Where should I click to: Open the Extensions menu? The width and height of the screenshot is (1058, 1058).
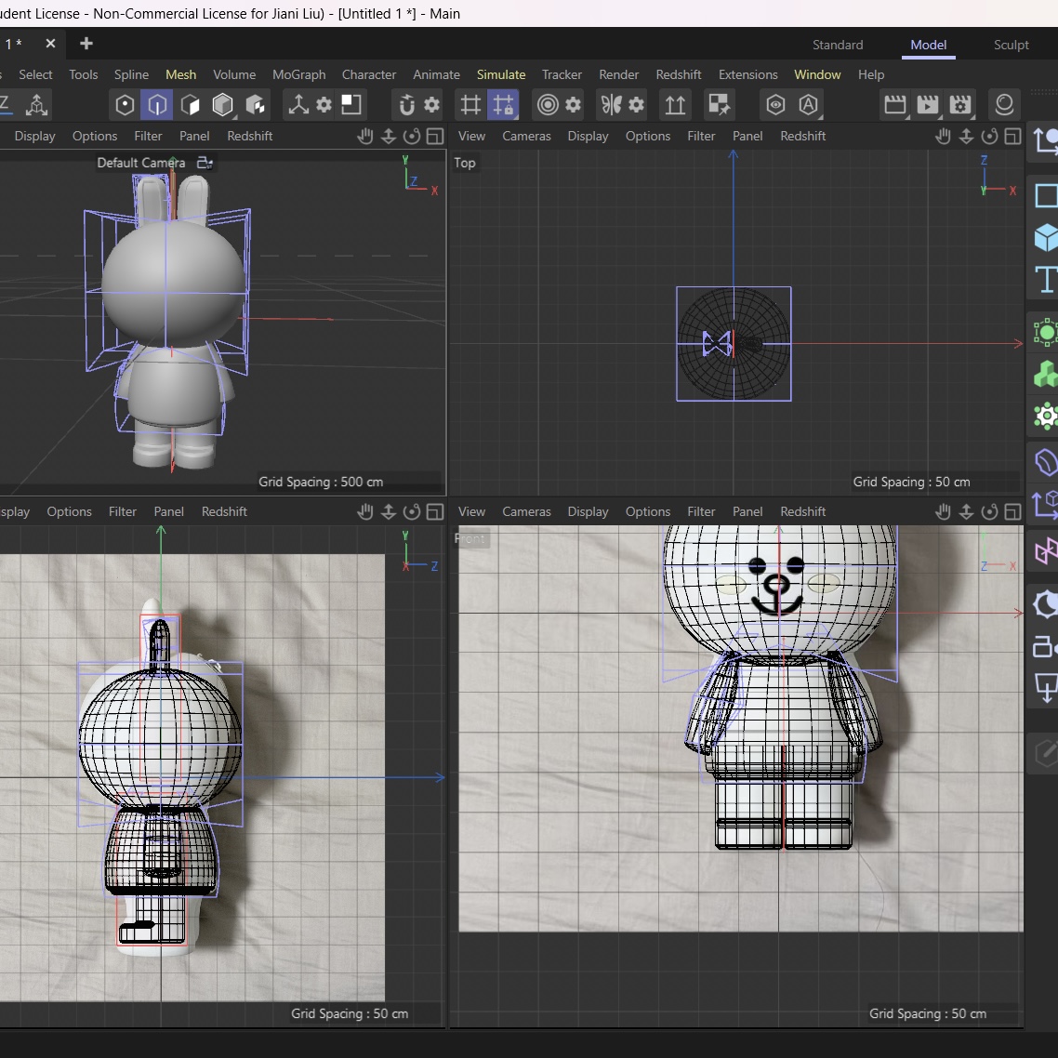(x=747, y=75)
